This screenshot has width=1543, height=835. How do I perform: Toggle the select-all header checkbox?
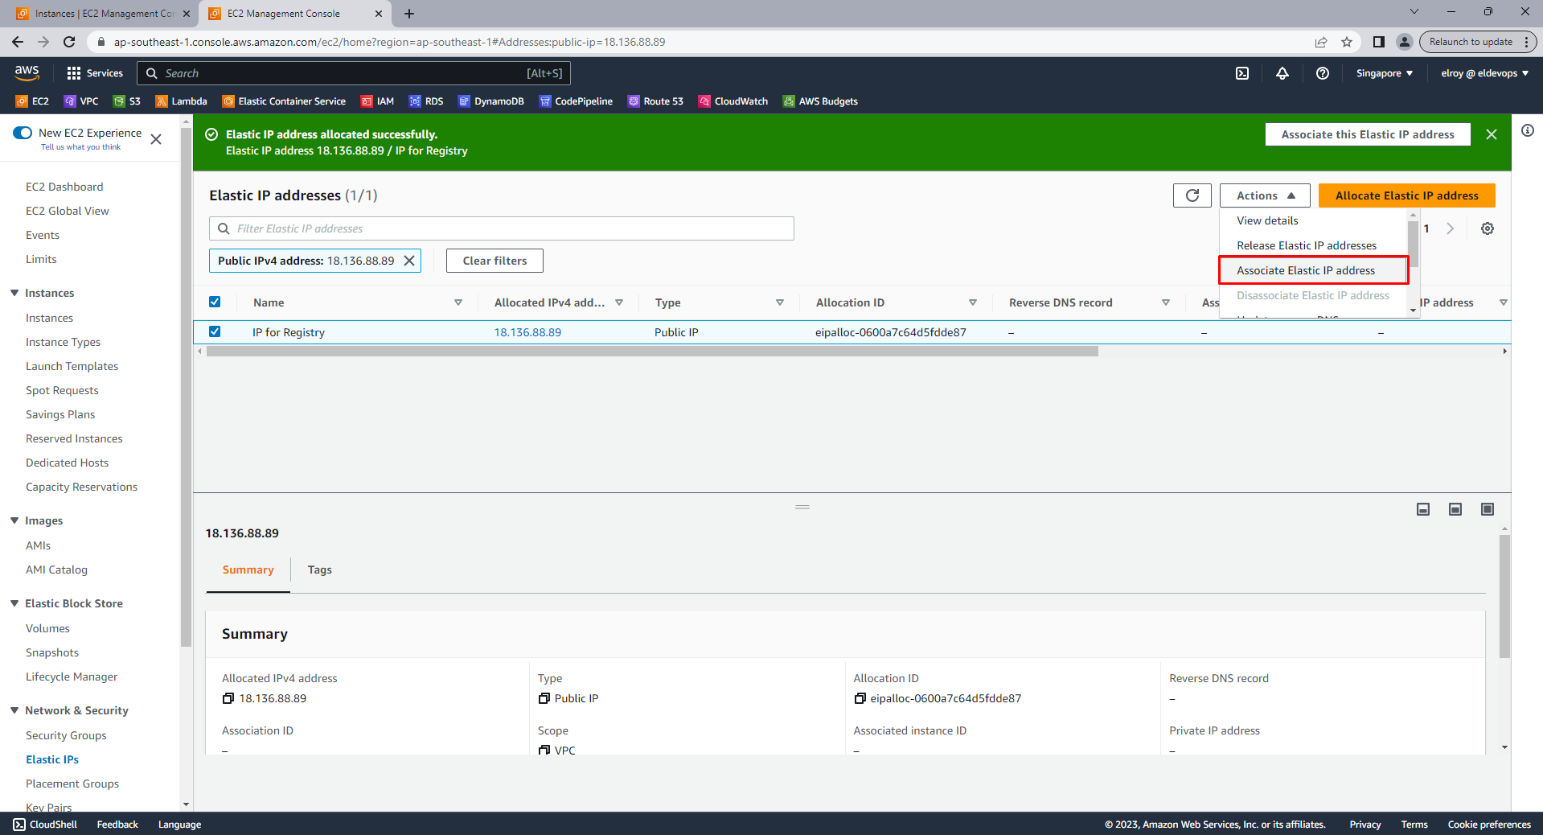tap(215, 302)
